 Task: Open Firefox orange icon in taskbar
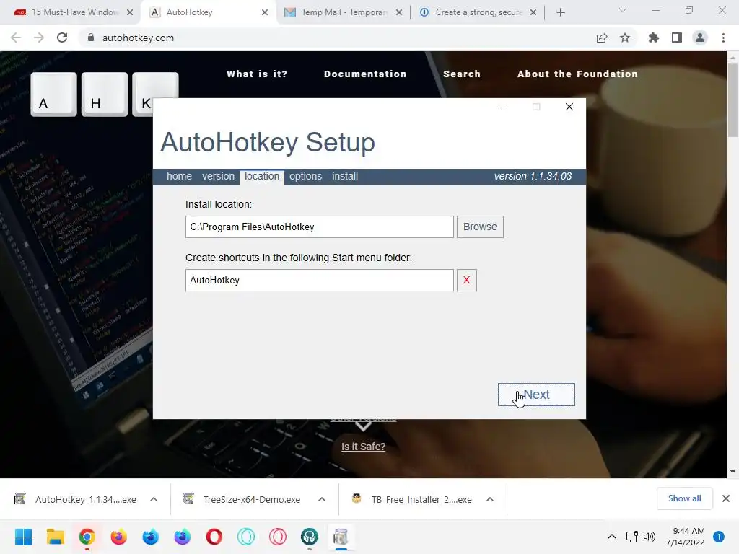[x=119, y=537]
